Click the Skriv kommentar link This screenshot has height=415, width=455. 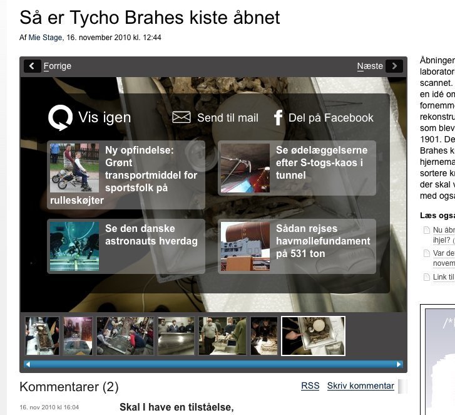tap(360, 386)
